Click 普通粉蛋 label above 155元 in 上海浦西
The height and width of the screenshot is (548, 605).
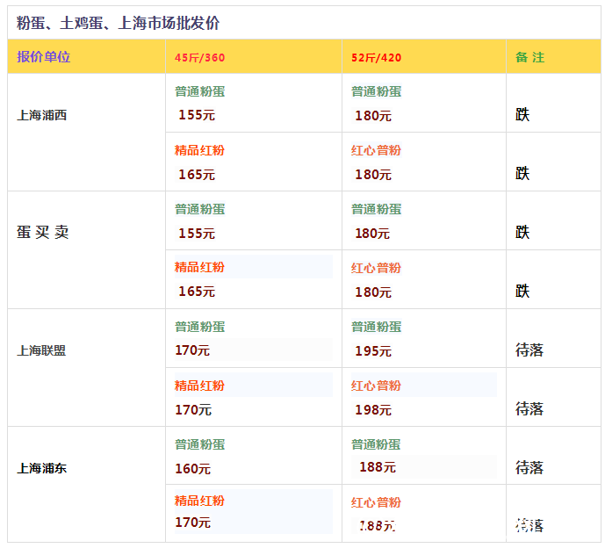[x=200, y=92]
